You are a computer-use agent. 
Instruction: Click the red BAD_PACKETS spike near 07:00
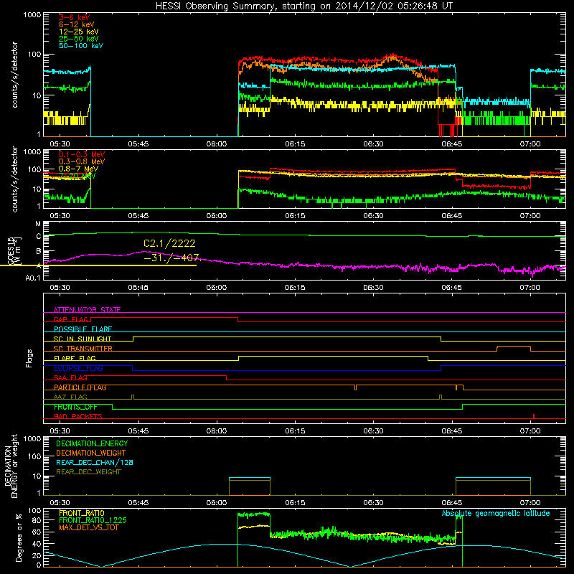(534, 416)
